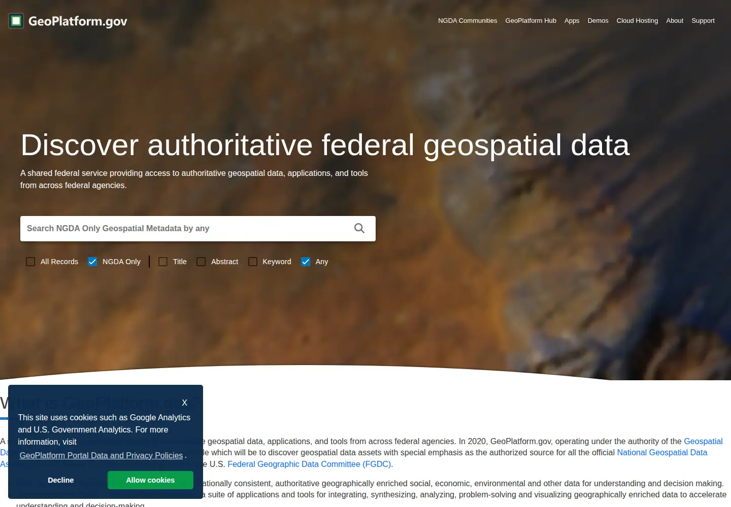The height and width of the screenshot is (507, 731).
Task: Close the cookie notice with X
Action: click(184, 403)
